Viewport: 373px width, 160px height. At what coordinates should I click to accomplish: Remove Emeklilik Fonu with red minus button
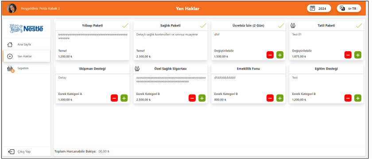coord(270,98)
